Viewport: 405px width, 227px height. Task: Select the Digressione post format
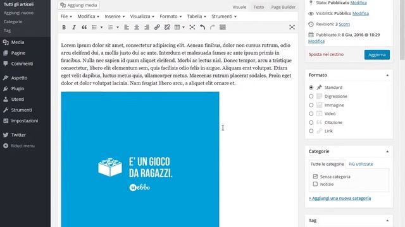pos(311,96)
